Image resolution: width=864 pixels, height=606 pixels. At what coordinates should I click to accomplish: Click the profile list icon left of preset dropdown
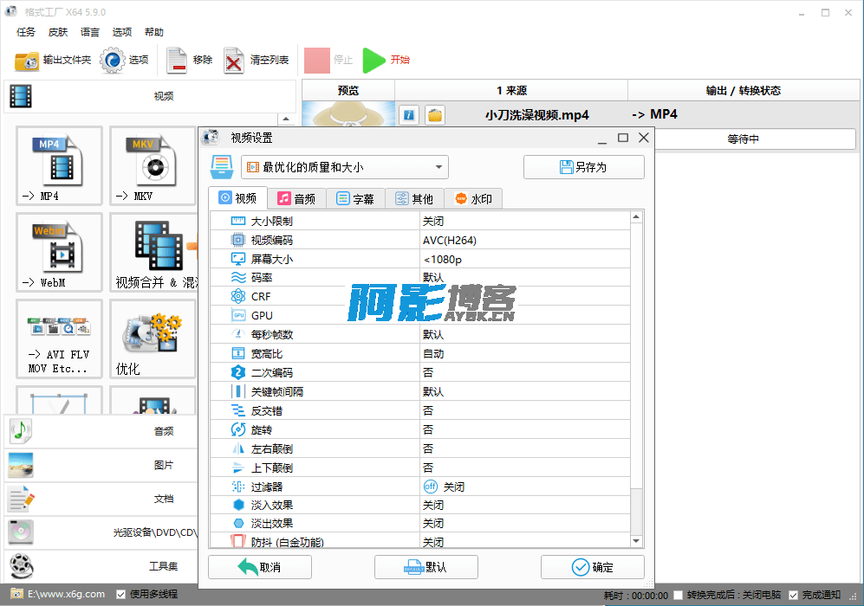(x=222, y=167)
